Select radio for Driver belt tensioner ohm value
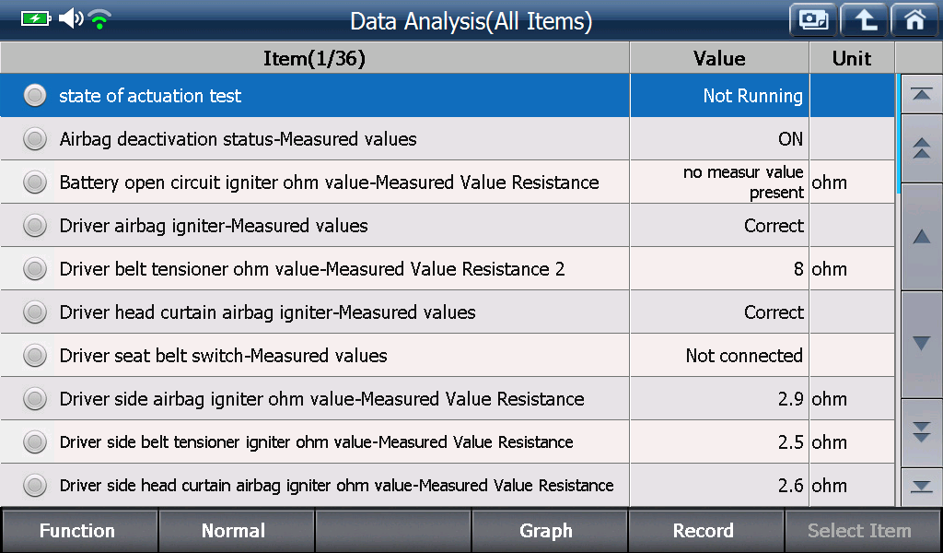The height and width of the screenshot is (553, 943). [35, 268]
